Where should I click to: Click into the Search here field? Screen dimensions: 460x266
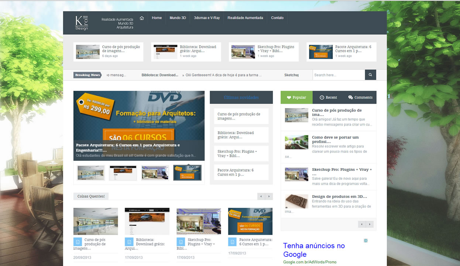339,75
